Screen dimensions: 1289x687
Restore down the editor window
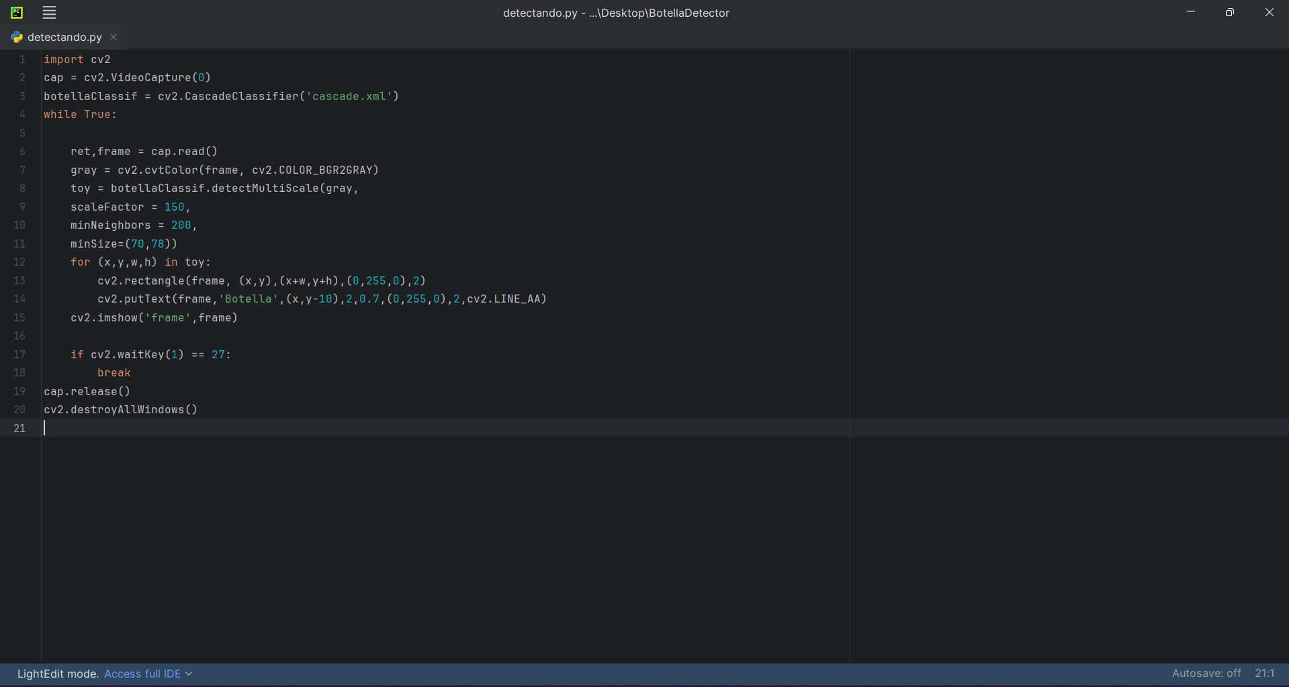click(x=1230, y=12)
